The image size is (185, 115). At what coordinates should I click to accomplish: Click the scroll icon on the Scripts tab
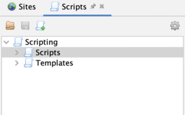[55, 7]
